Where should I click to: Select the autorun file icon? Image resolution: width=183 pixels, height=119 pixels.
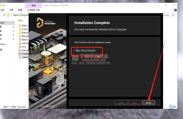point(20,43)
